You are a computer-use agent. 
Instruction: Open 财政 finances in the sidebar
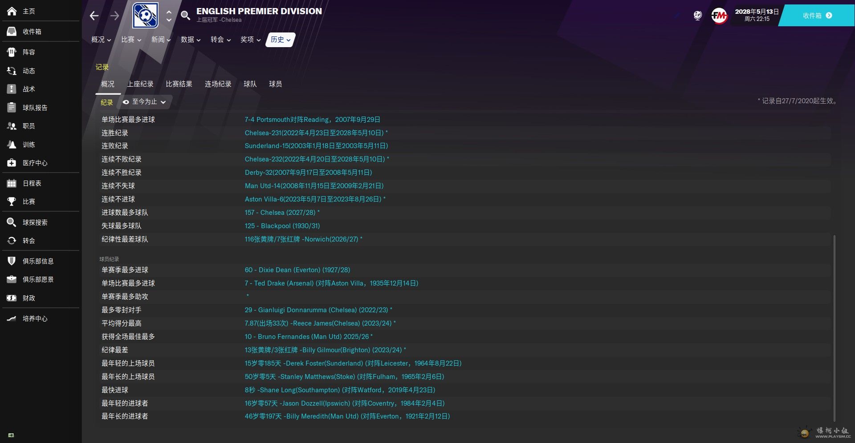[29, 298]
